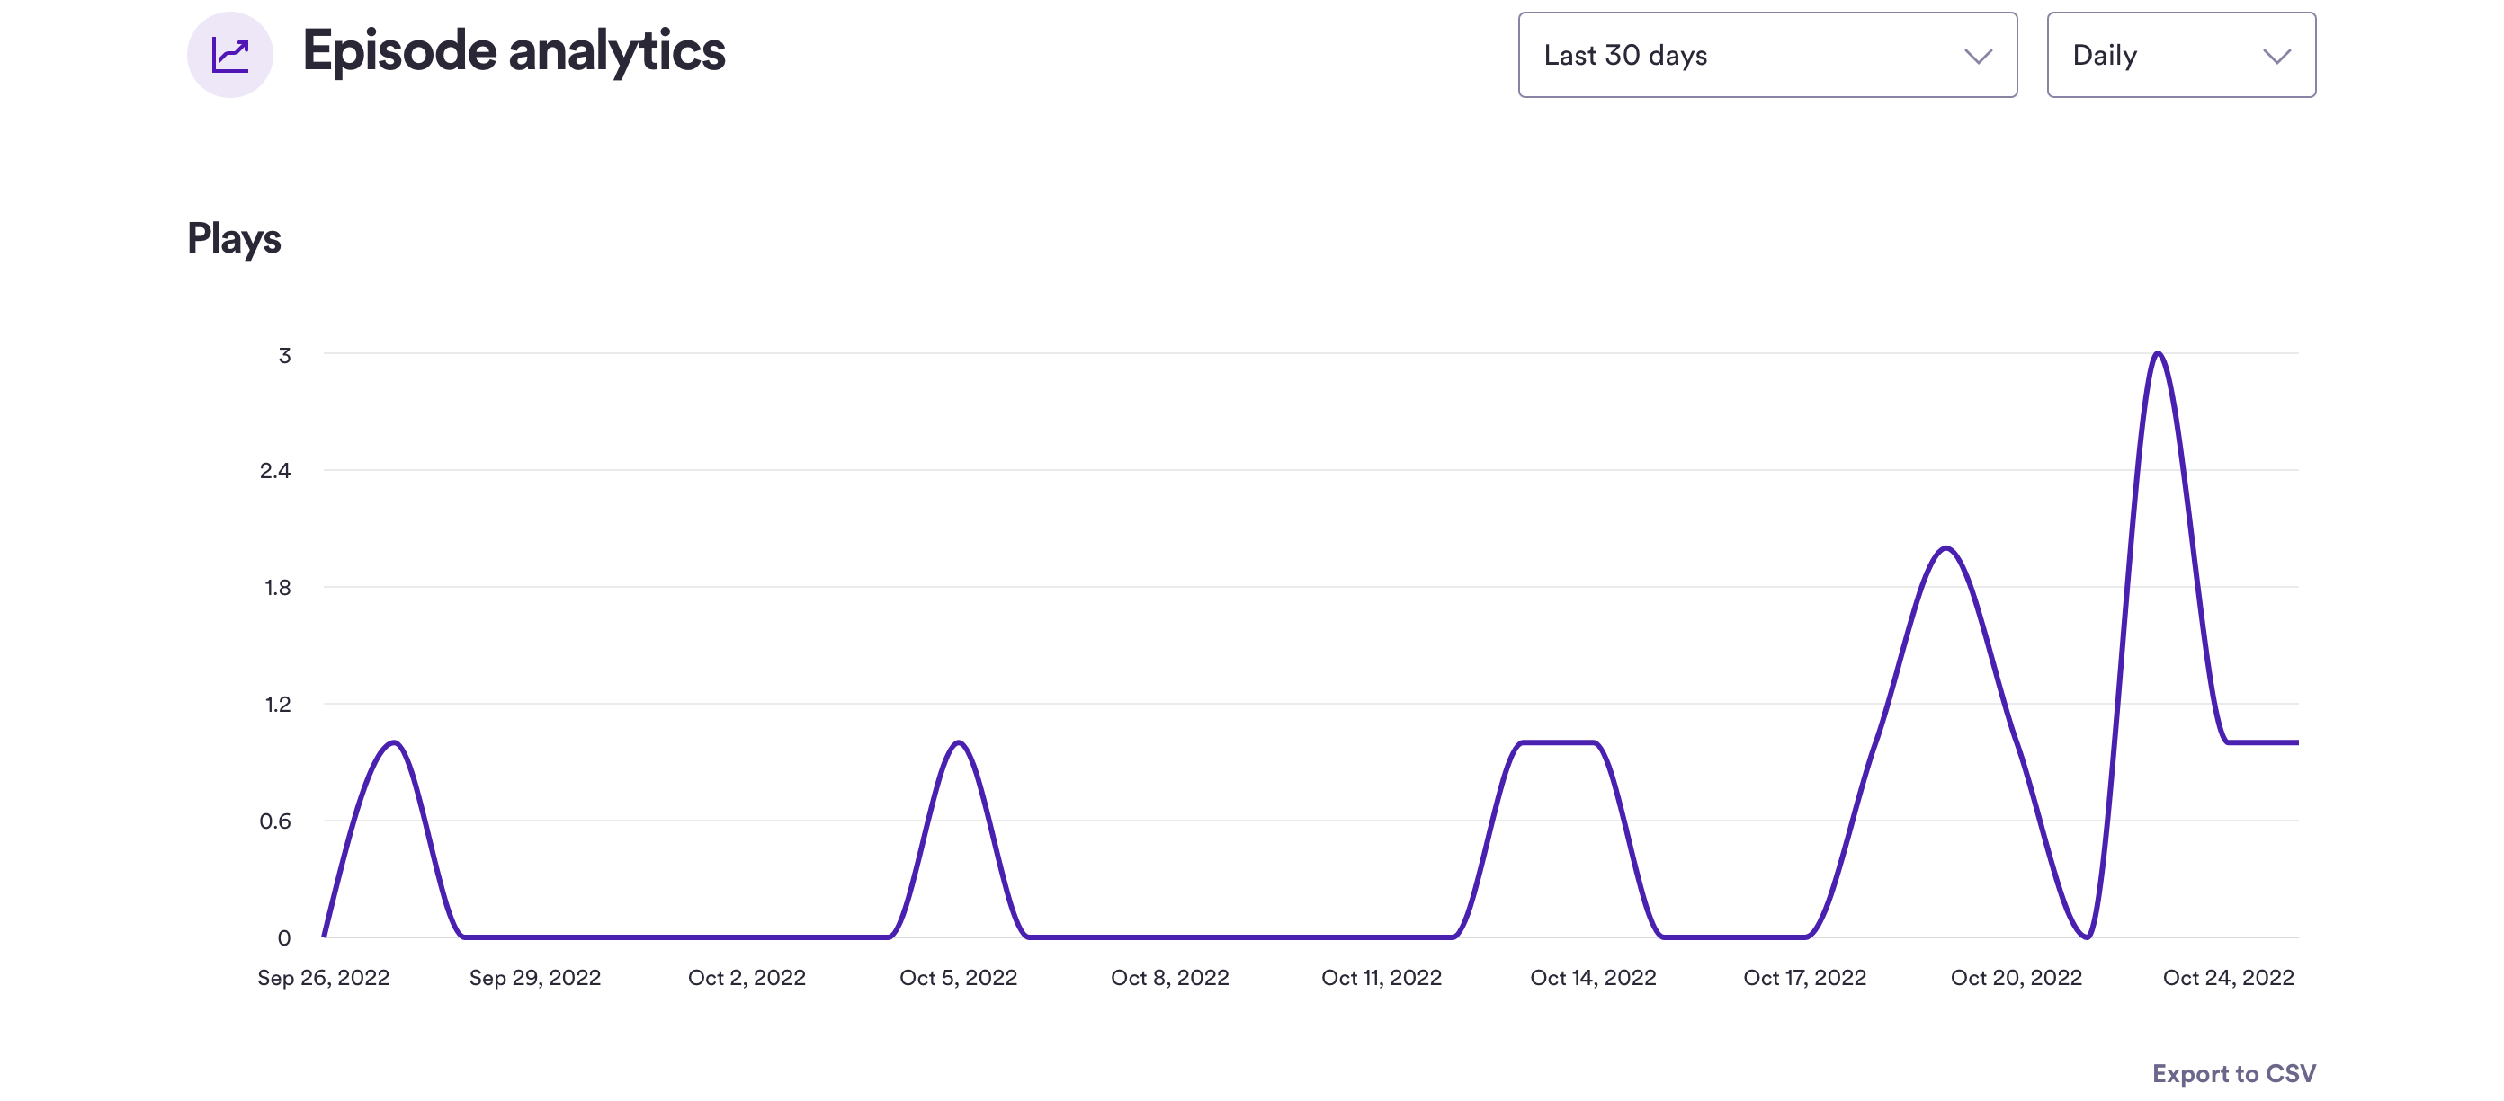This screenshot has width=2504, height=1101.
Task: Click the Episode analytics chart icon
Action: [229, 56]
